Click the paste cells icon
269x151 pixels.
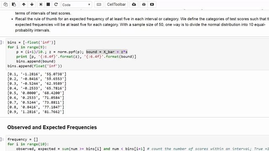14,5
